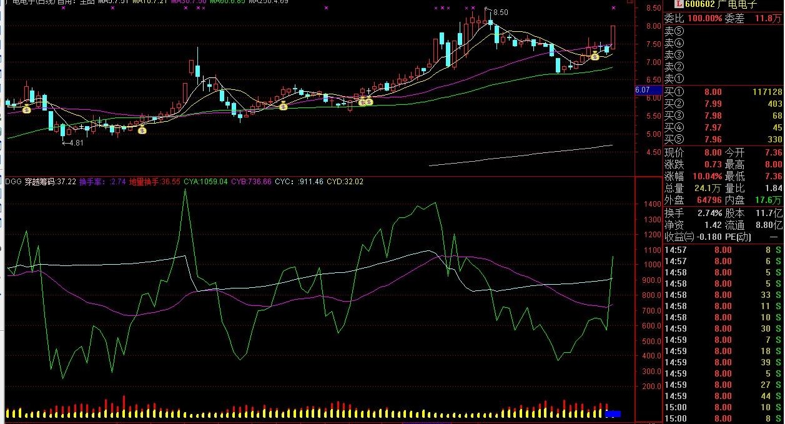Click the 买④ bid price 7.97

[713, 129]
